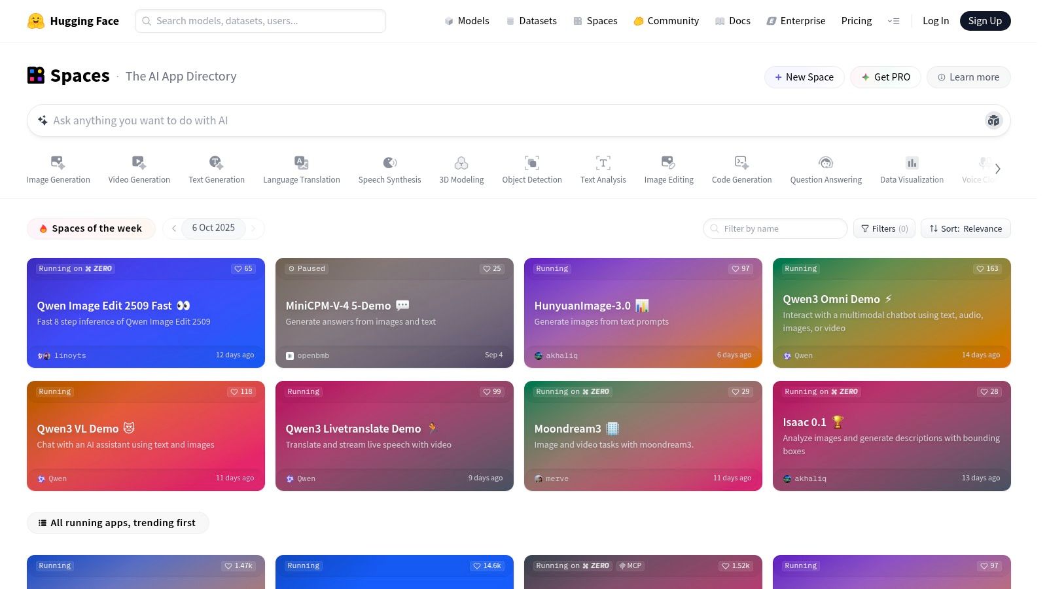Image resolution: width=1047 pixels, height=589 pixels.
Task: Click the merve author name
Action: (558, 479)
